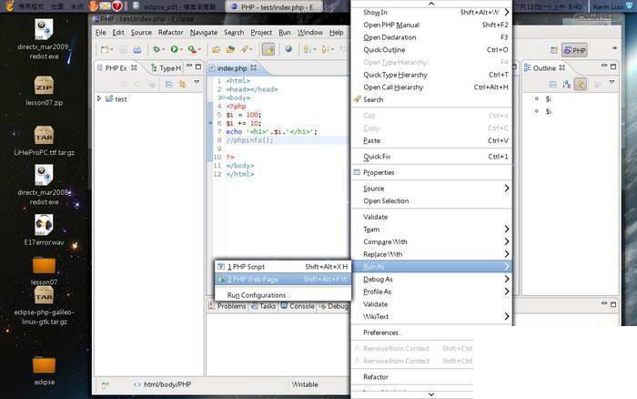This screenshot has width=637, height=399.
Task: Open the New file dropdown arrow
Action: [x=112, y=50]
